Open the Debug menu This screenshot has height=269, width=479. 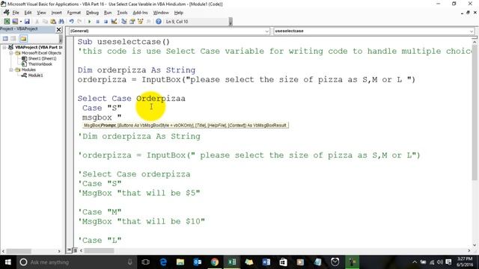92,13
